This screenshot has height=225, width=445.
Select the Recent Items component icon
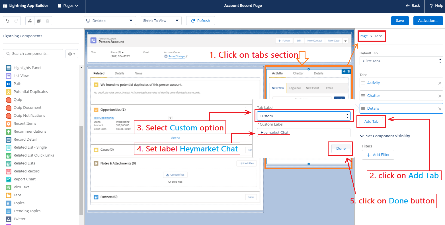[x=8, y=123]
